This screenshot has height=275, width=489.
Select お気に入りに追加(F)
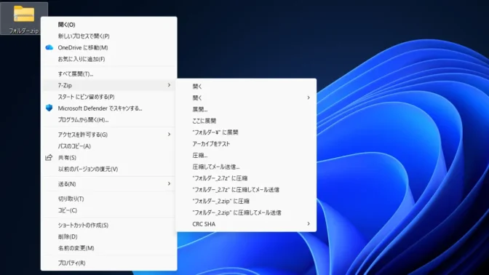click(x=109, y=59)
